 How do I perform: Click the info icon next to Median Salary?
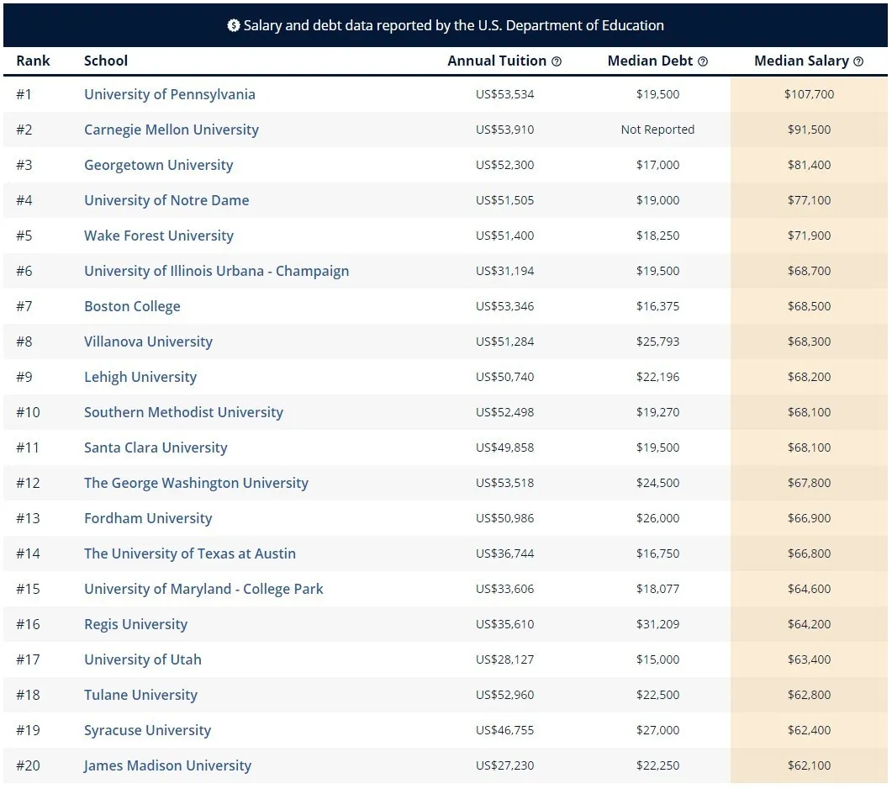pos(858,61)
